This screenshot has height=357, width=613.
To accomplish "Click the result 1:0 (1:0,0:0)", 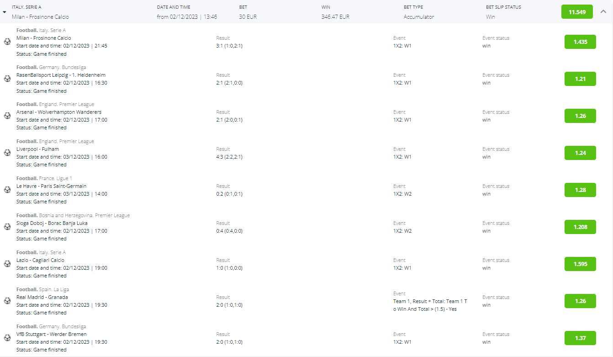I will [229, 268].
